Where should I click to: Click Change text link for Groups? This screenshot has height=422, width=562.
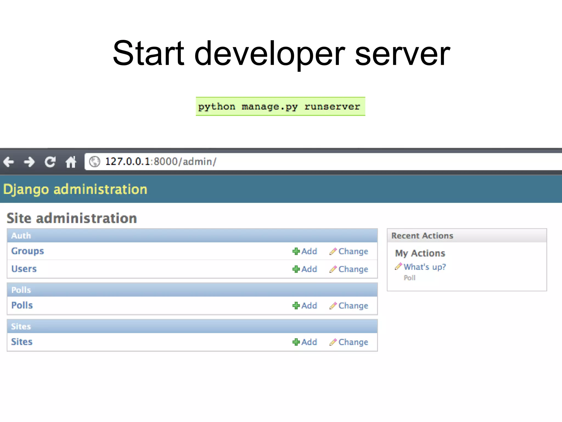point(353,251)
